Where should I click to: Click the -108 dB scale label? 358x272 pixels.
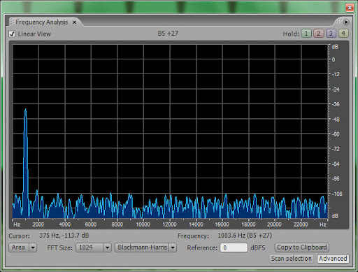tap(336, 194)
